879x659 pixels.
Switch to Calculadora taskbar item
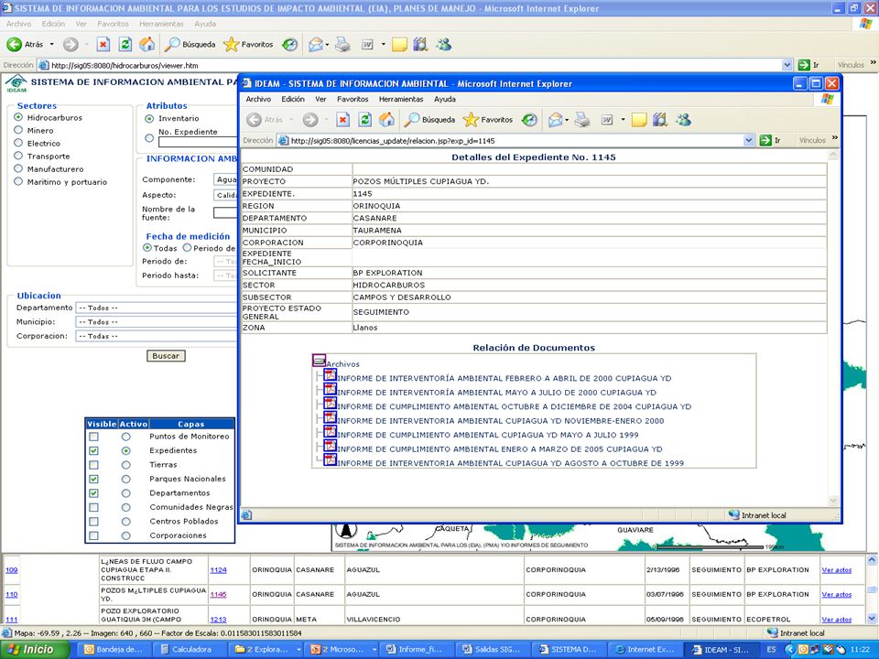pyautogui.click(x=190, y=650)
